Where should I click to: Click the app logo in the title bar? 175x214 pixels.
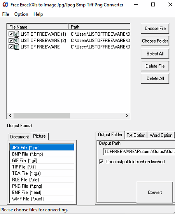5,5
